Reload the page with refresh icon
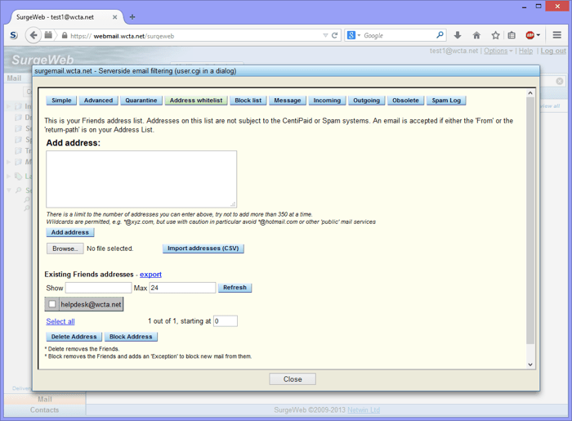Image resolution: width=572 pixels, height=421 pixels. coord(334,35)
